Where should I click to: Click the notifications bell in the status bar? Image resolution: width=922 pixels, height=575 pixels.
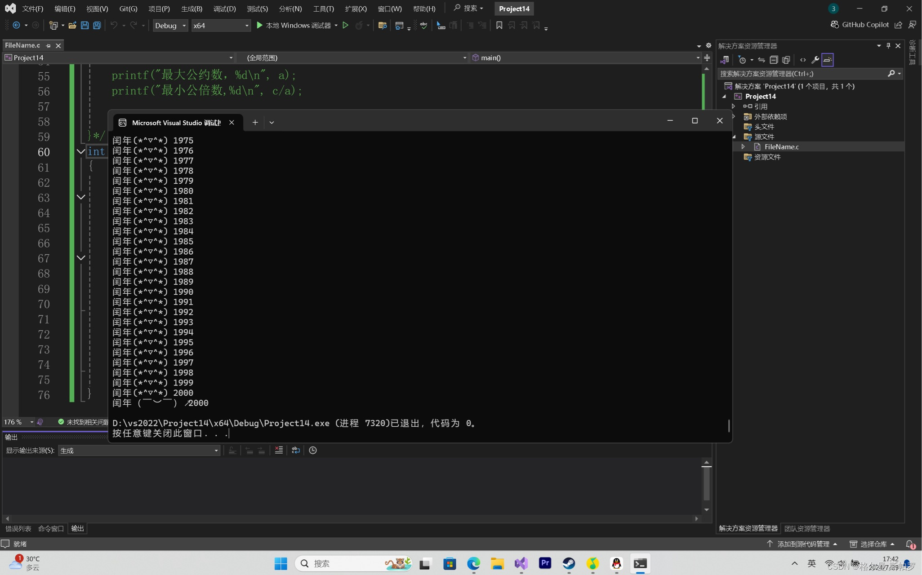click(910, 544)
